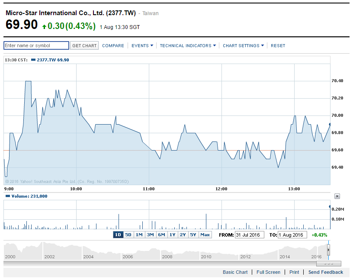The height and width of the screenshot is (279, 353).
Task: Click the 2008 label in the range navigator
Action: click(x=167, y=257)
